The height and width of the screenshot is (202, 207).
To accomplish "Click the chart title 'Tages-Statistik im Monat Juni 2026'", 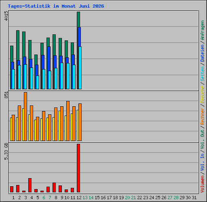I will [x=56, y=6].
